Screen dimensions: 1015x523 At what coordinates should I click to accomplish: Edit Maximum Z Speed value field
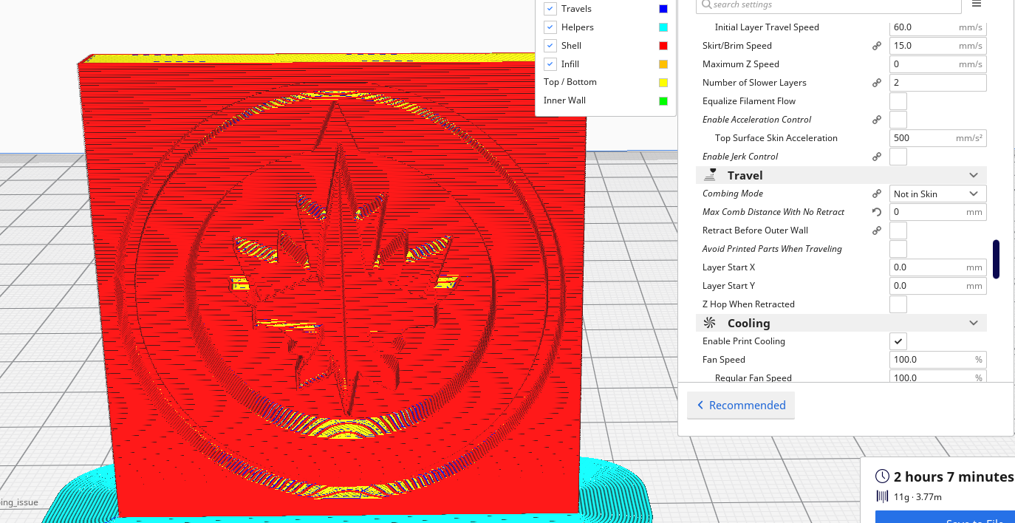938,64
